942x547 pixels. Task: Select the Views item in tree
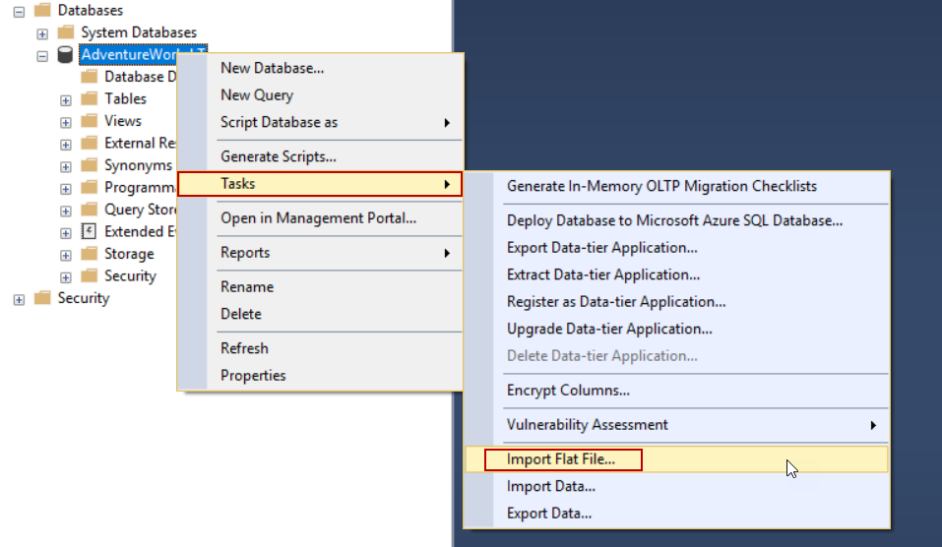pos(123,121)
